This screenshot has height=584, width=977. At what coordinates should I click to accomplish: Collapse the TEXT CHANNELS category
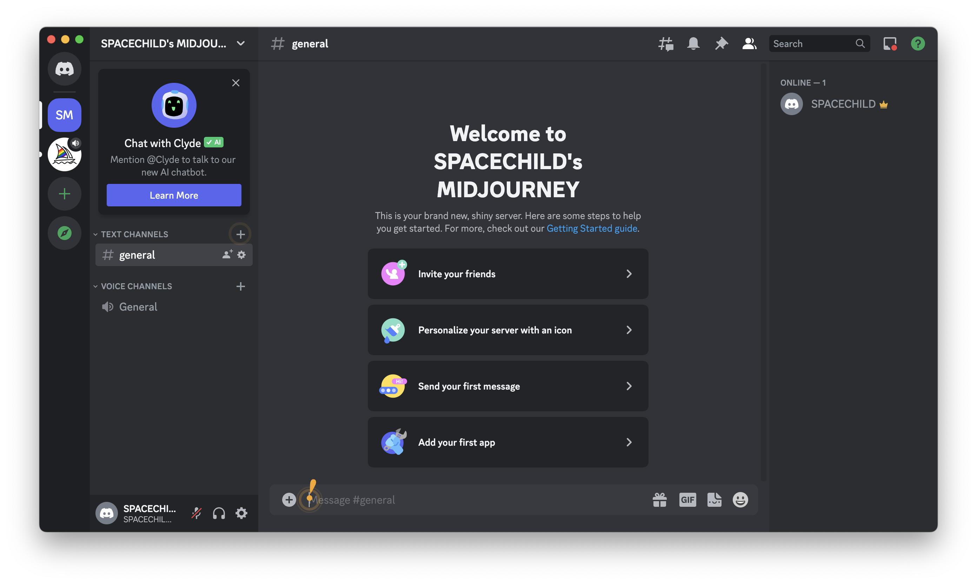tap(134, 234)
